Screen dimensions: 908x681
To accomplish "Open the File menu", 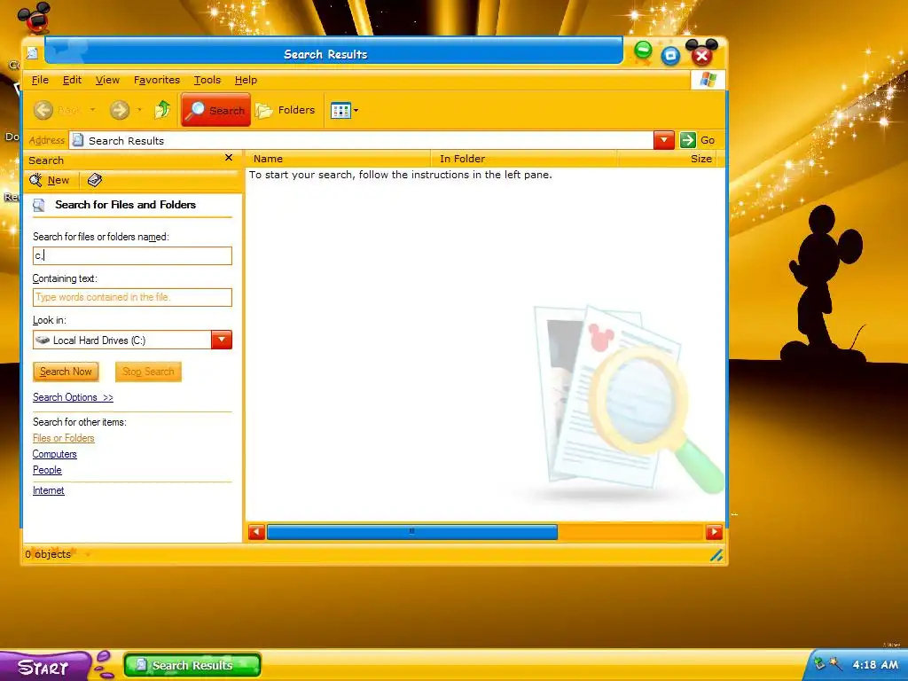I will tap(40, 80).
